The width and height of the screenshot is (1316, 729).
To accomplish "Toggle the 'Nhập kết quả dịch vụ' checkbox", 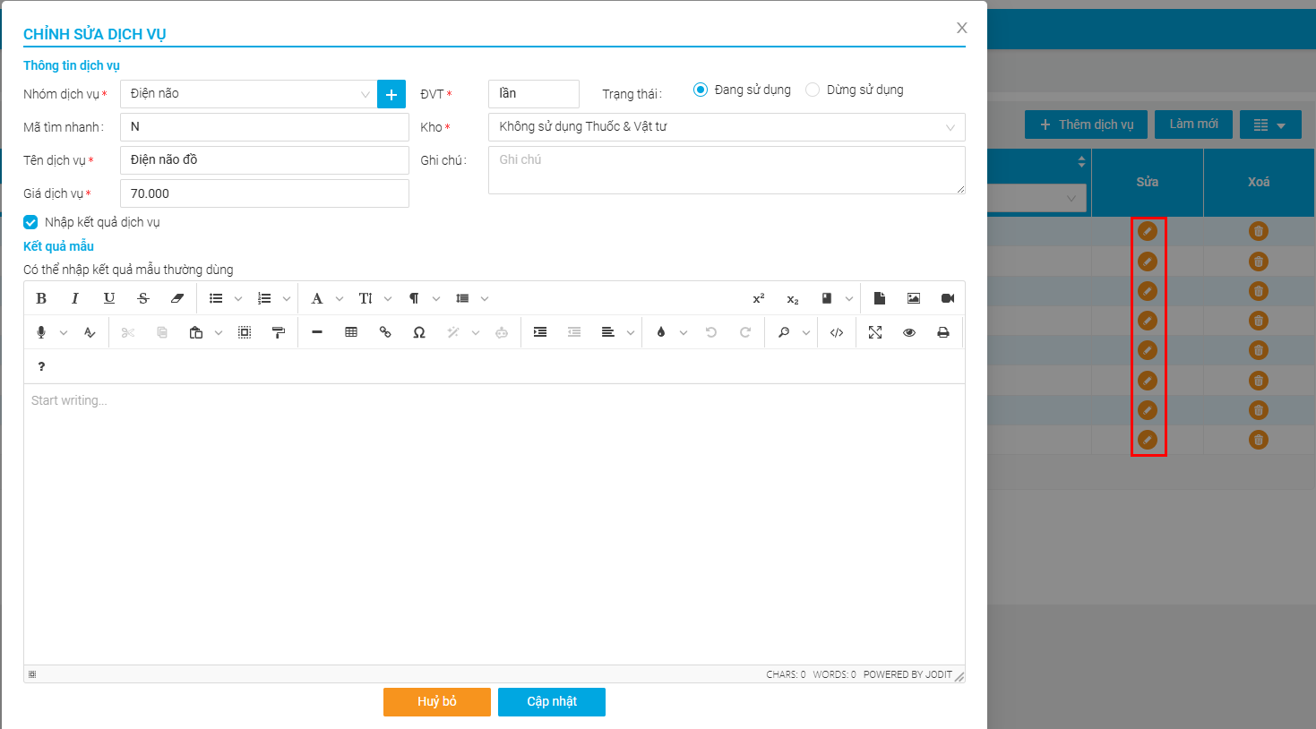I will tap(30, 222).
